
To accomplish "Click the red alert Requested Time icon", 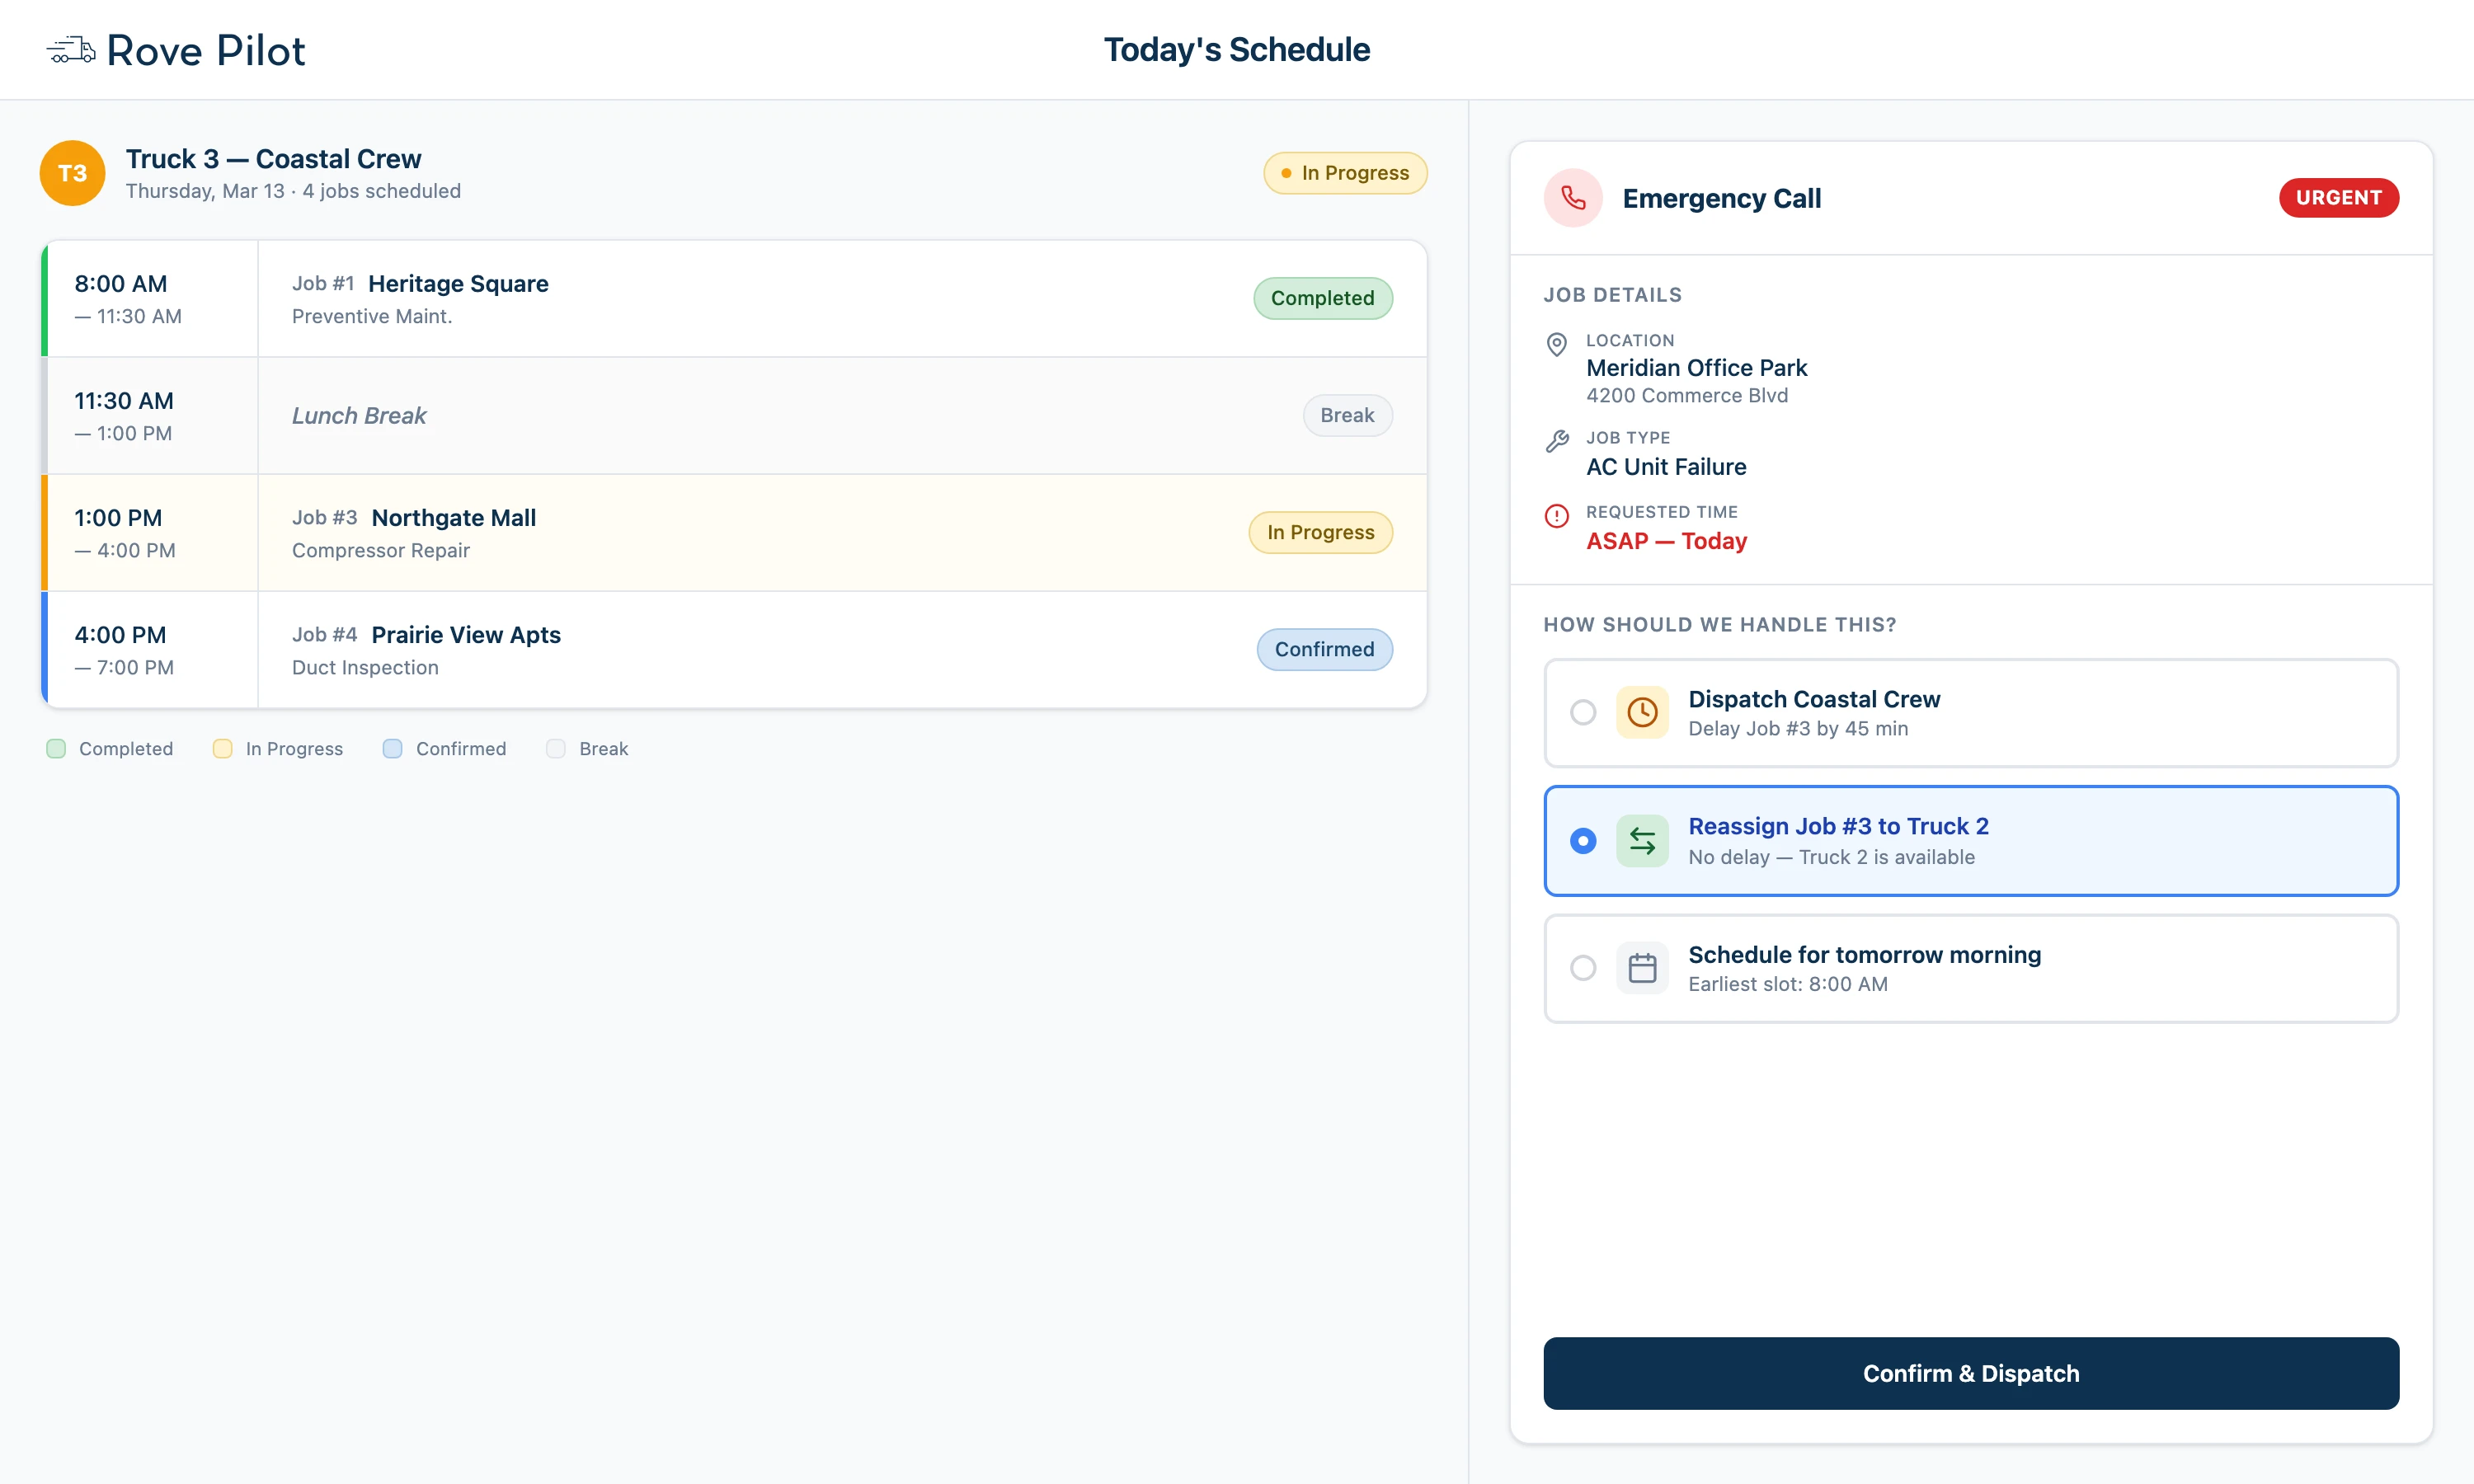I will point(1557,516).
